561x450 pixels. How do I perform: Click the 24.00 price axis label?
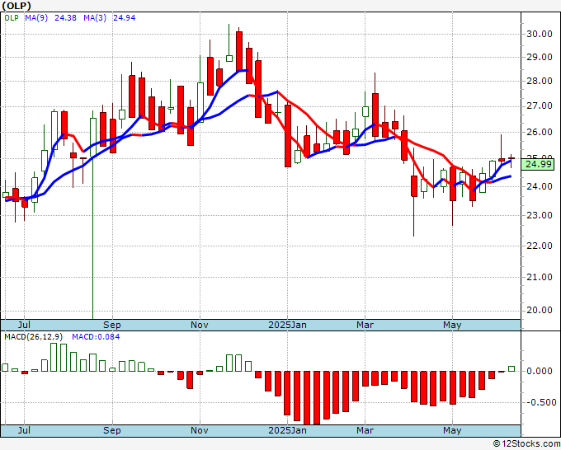coord(540,186)
